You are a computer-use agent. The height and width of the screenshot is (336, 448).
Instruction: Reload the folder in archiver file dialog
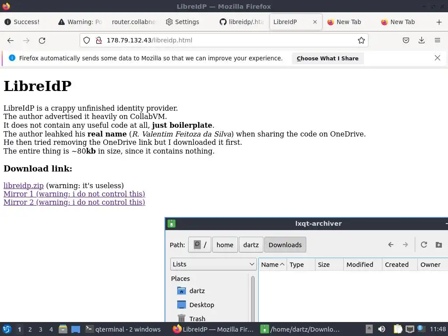[x=423, y=245]
